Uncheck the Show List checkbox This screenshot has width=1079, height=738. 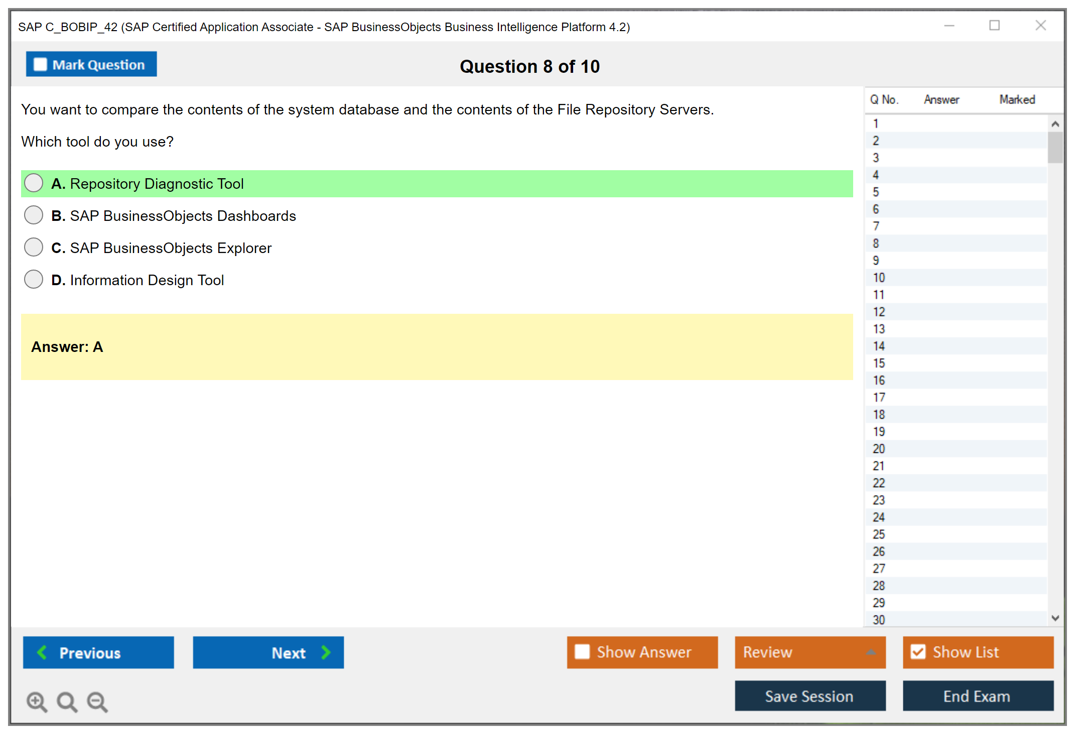tap(918, 652)
